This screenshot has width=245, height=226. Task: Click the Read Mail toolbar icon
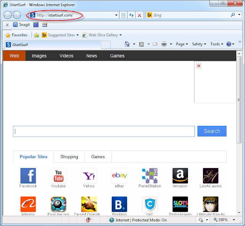pyautogui.click(x=155, y=44)
